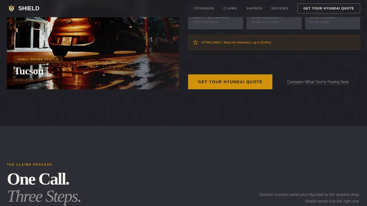Go to the Claims nav section

230,8
